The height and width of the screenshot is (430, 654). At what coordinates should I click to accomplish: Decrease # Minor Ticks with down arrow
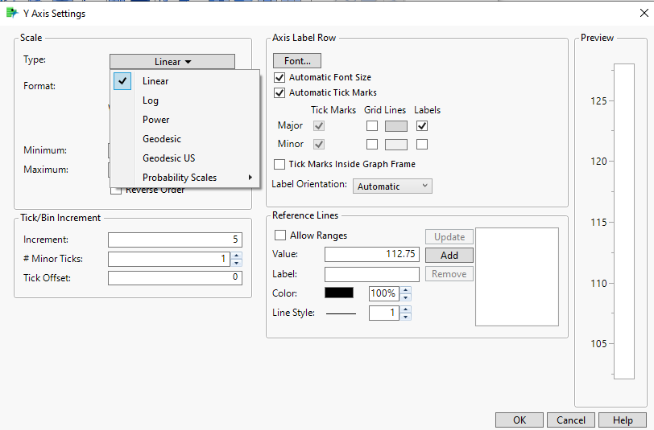(x=237, y=263)
